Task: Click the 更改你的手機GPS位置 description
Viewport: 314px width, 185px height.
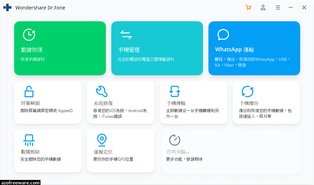Action: pyautogui.click(x=113, y=159)
